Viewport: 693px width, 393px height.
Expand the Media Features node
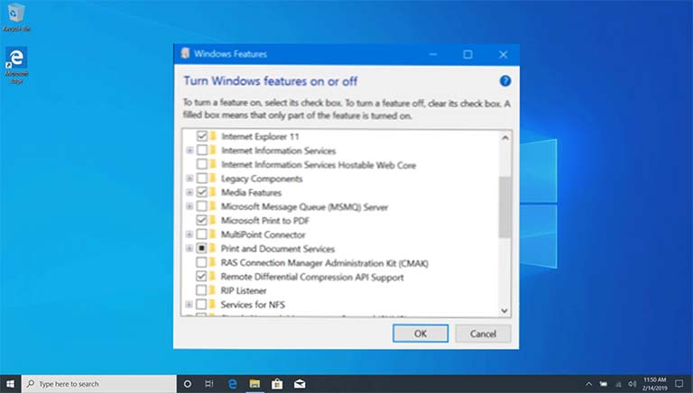click(189, 193)
